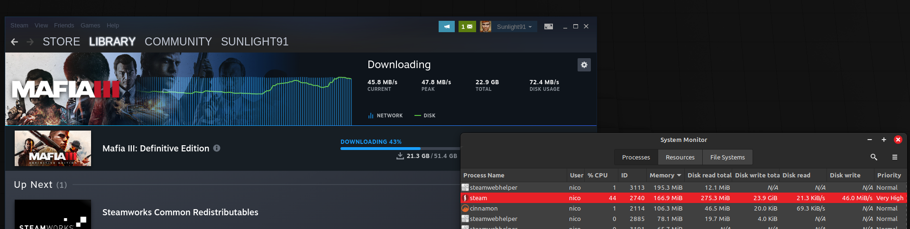
Task: Click the 72.4 MB/s DISK USAGE value
Action: pyautogui.click(x=544, y=82)
